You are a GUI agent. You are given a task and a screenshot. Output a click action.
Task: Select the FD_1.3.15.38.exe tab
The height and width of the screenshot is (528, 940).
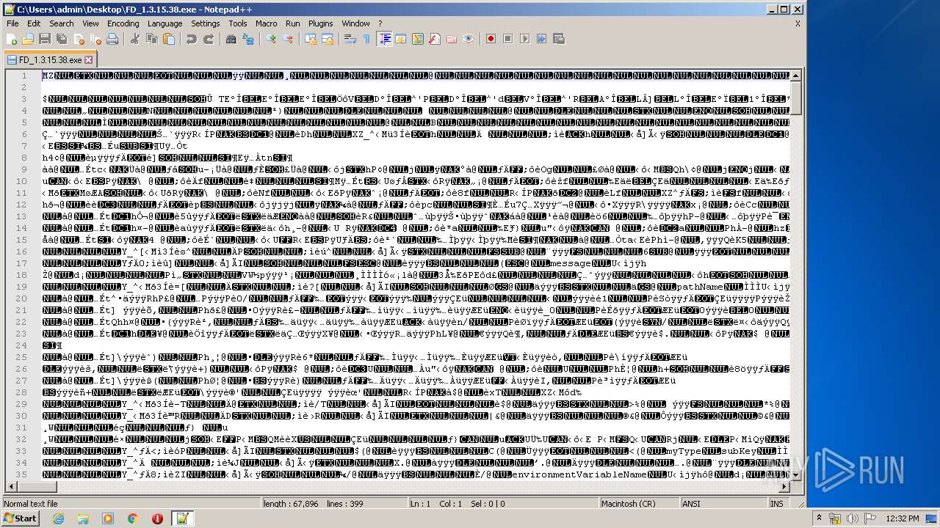[49, 59]
